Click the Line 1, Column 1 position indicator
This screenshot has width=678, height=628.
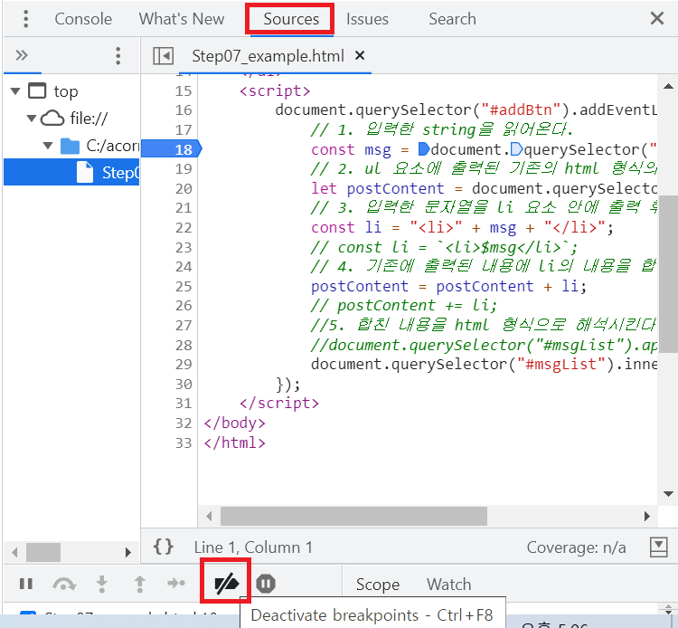(x=253, y=547)
